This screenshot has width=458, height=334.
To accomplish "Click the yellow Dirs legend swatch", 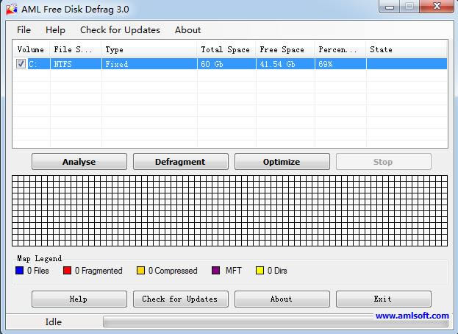I will [260, 270].
